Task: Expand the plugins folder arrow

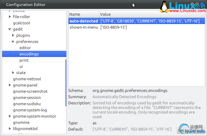Action: (x=14, y=35)
